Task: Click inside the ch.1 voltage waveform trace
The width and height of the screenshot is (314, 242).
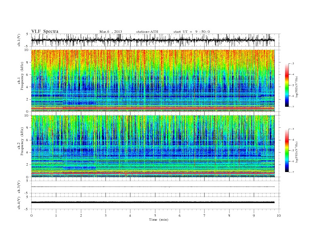Action: tap(153, 40)
